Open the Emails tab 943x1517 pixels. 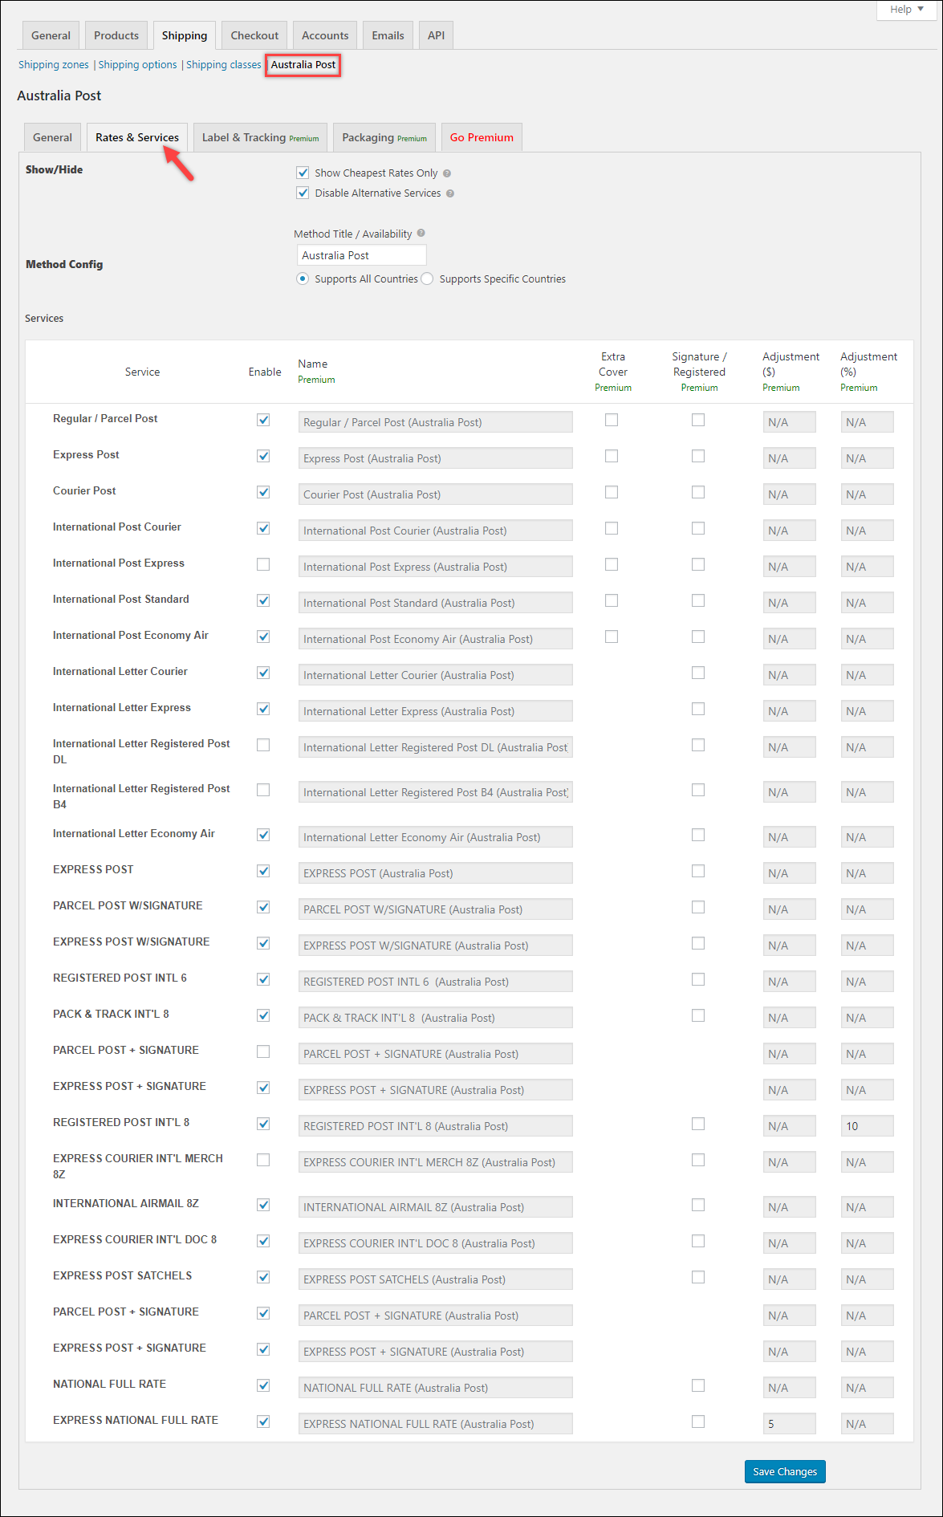tap(388, 35)
